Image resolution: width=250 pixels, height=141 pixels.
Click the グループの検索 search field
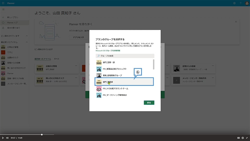coord(125,56)
